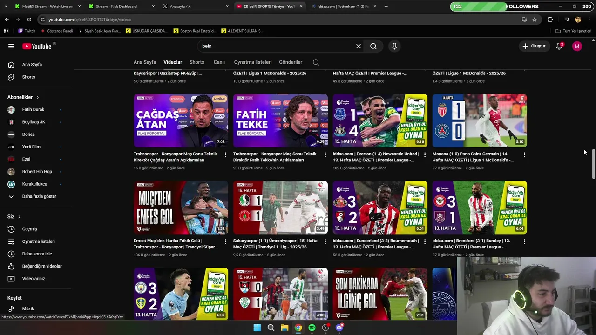Click the Chrome address bar
Screen dimensions: 596x335
point(279,20)
